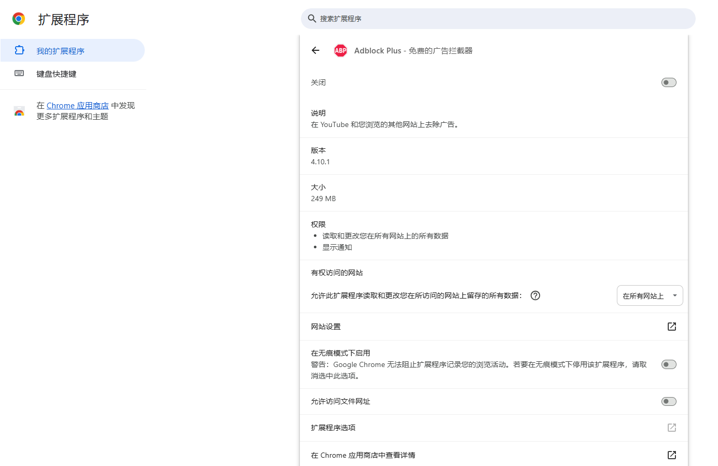Toggle the 关闭 extension enable switch
718x466 pixels.
[669, 82]
